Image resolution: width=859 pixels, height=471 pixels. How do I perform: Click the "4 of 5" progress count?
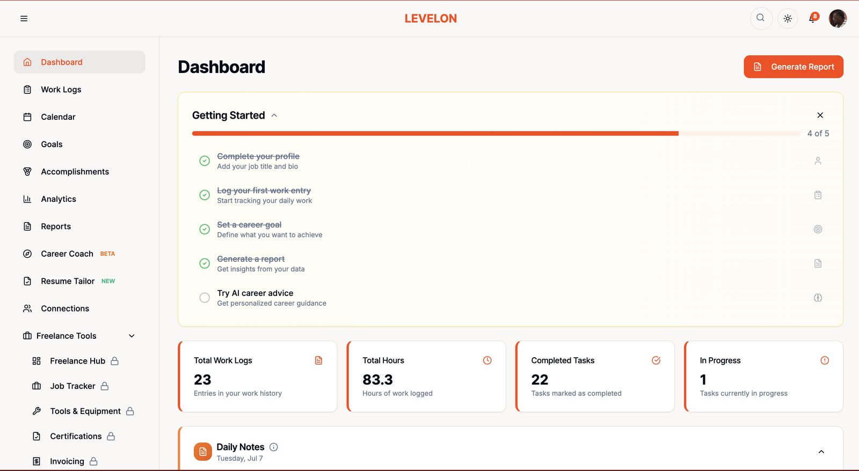coord(818,134)
